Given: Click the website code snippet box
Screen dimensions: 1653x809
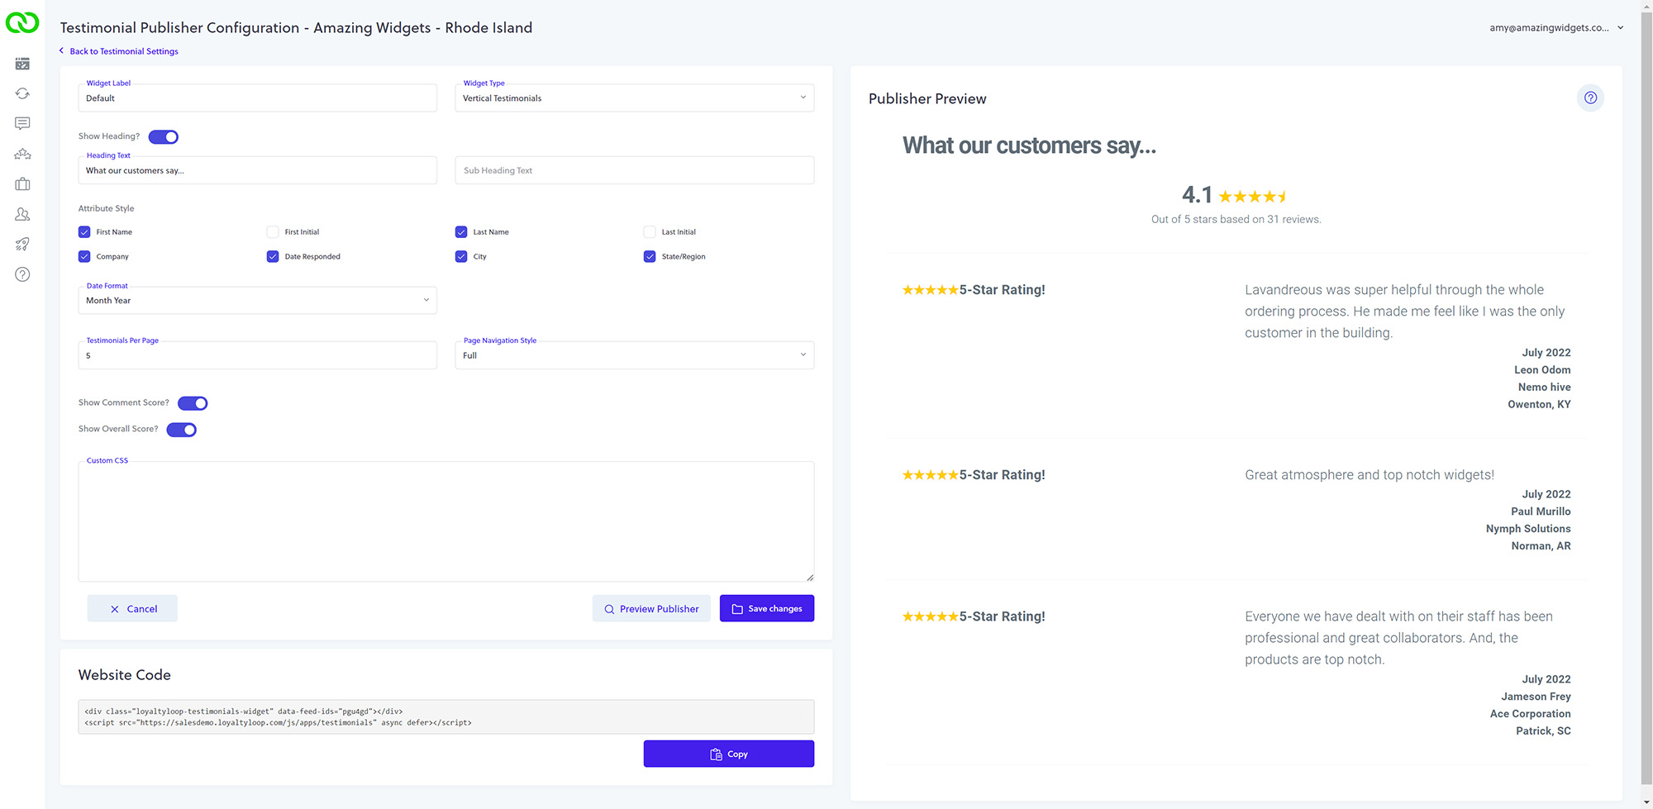Looking at the screenshot, I should tap(446, 717).
